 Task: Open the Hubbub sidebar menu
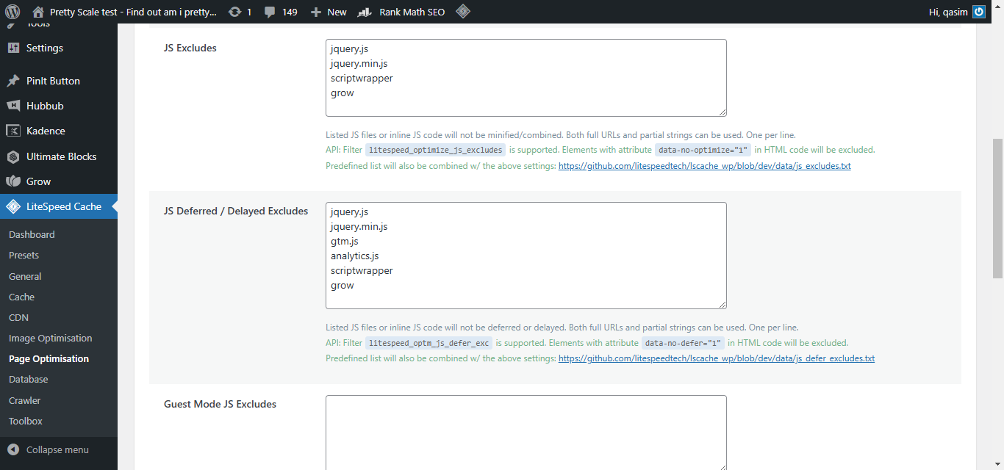point(45,106)
